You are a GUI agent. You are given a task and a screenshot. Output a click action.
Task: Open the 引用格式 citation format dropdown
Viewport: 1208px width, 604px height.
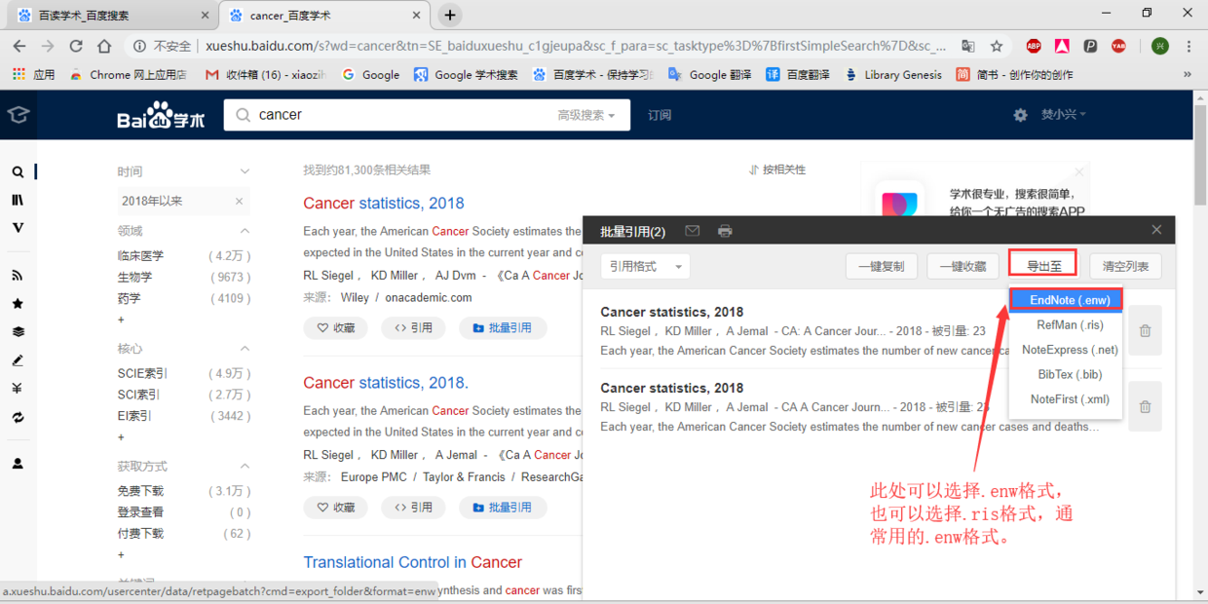point(645,266)
